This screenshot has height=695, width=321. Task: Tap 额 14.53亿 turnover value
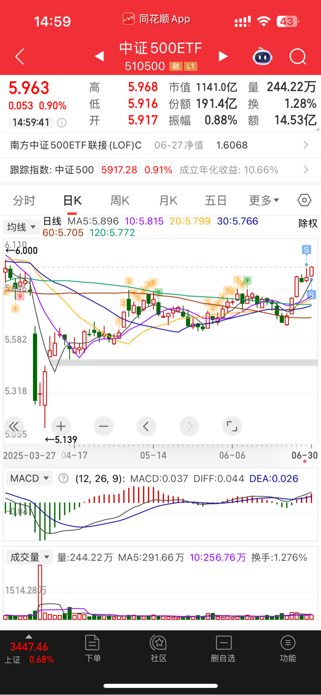[x=282, y=120]
